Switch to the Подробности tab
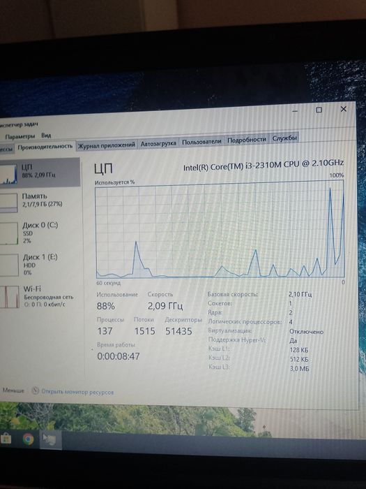 (x=247, y=140)
